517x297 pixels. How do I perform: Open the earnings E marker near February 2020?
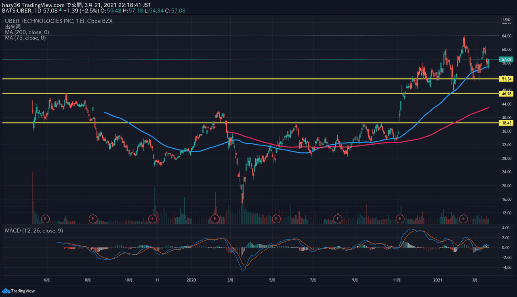tap(215, 218)
